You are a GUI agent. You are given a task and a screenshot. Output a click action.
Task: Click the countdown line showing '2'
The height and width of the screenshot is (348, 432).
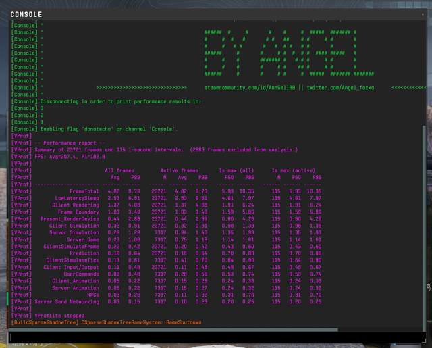[x=42, y=116]
